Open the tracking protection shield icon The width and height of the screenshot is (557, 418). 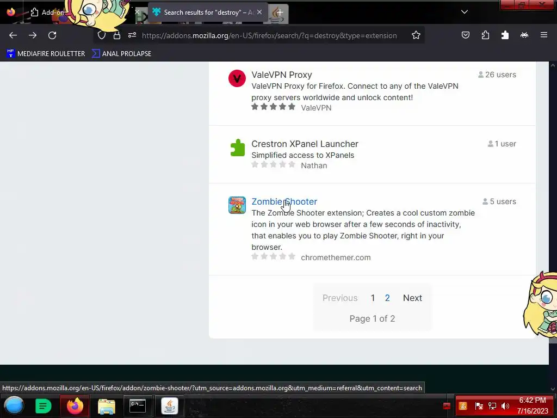tap(102, 35)
